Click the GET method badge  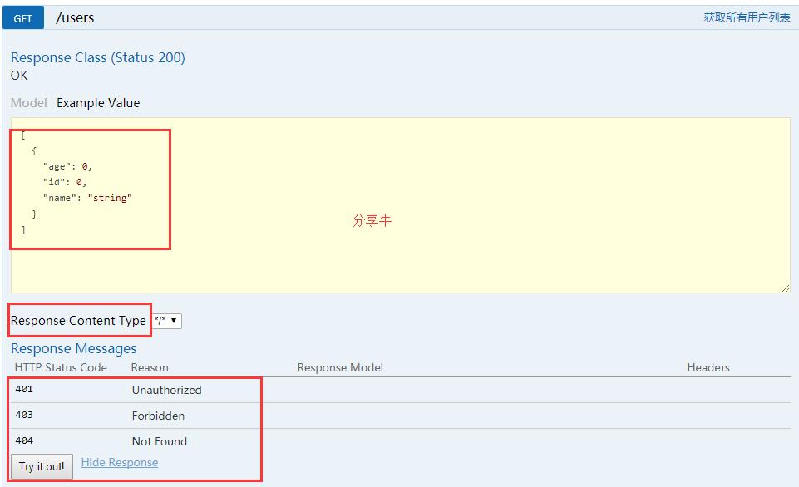(x=22, y=17)
